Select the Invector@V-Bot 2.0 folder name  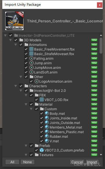coord(50,91)
